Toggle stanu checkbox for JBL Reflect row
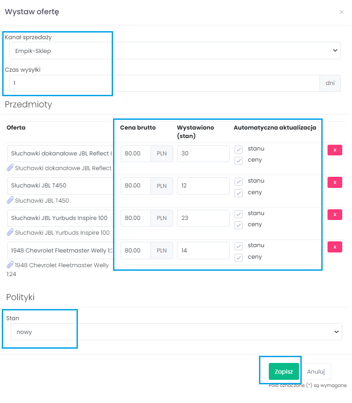352x403 pixels. click(x=239, y=149)
